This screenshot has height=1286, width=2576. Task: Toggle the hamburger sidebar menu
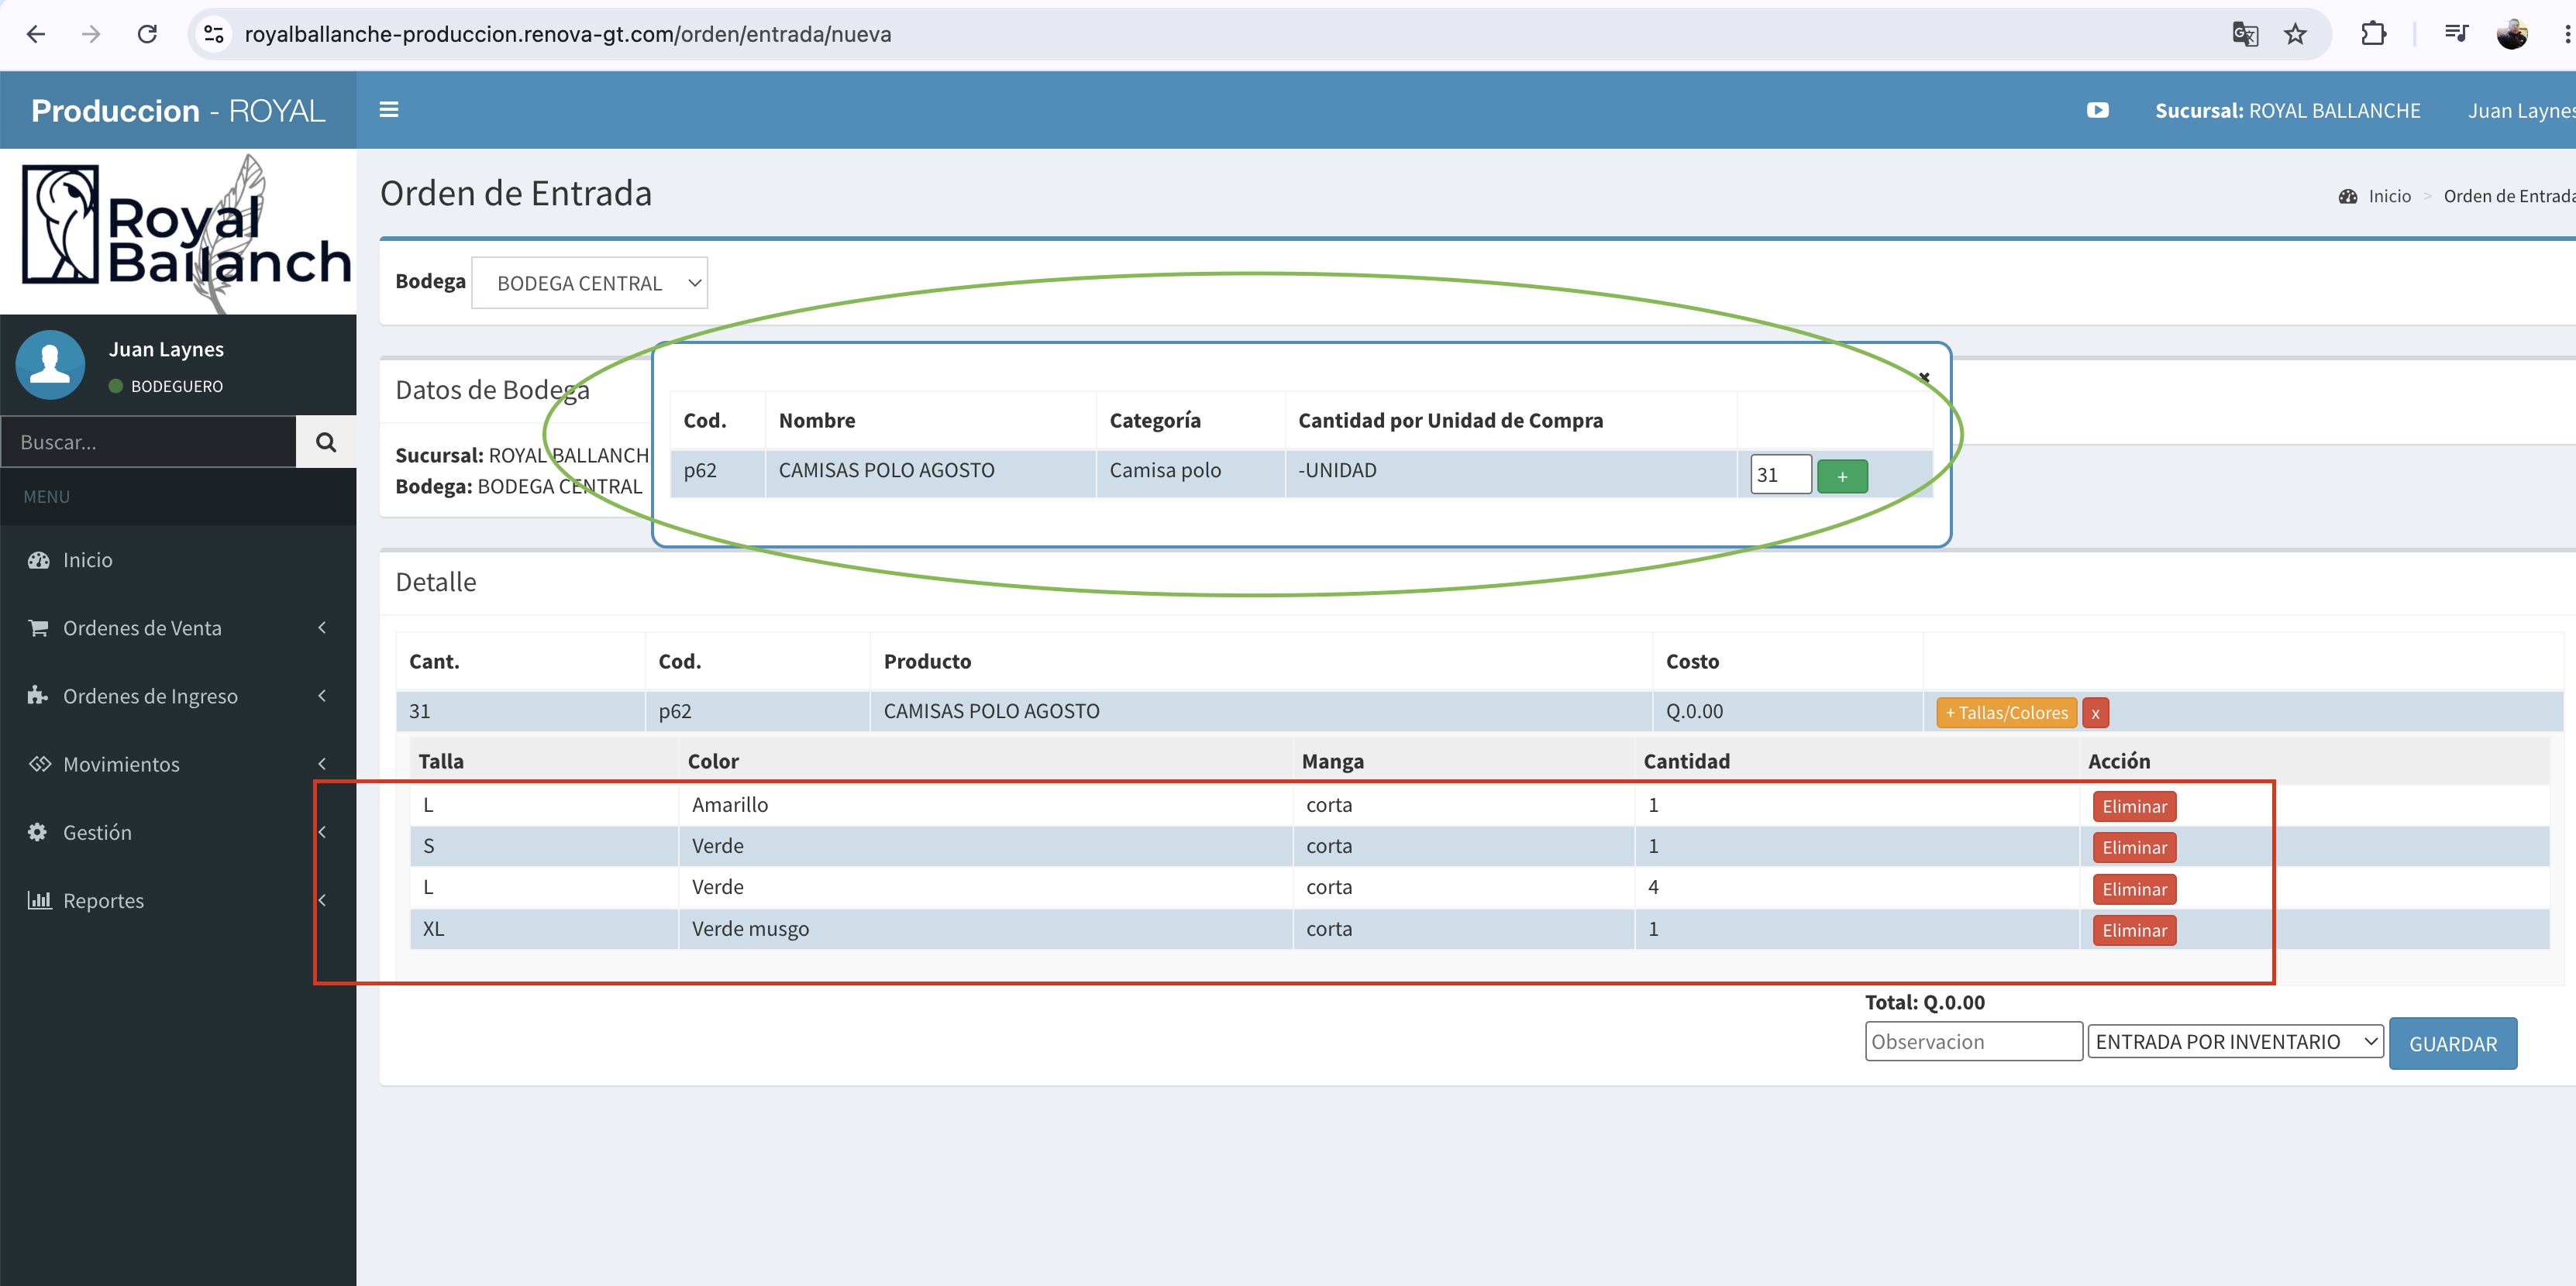(x=389, y=110)
